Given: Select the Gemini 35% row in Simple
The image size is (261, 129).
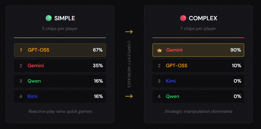Looking at the screenshot, I should tap(60, 66).
